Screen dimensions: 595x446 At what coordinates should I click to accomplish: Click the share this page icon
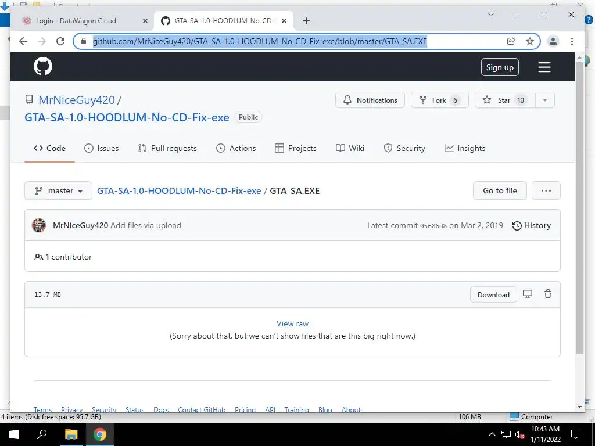(x=511, y=41)
